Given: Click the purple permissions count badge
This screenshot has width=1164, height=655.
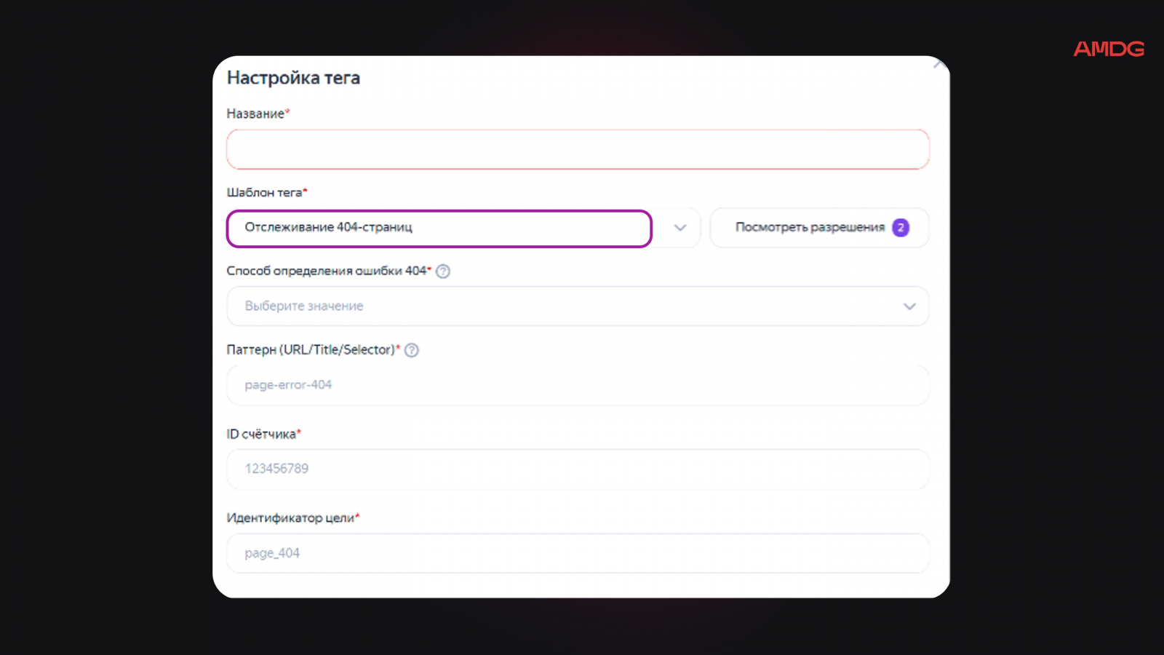Looking at the screenshot, I should [x=901, y=228].
